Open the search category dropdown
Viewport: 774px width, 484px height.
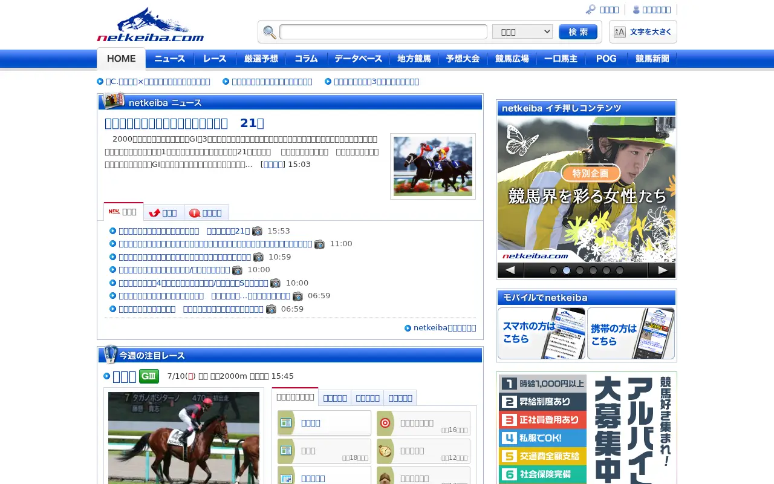(x=522, y=32)
